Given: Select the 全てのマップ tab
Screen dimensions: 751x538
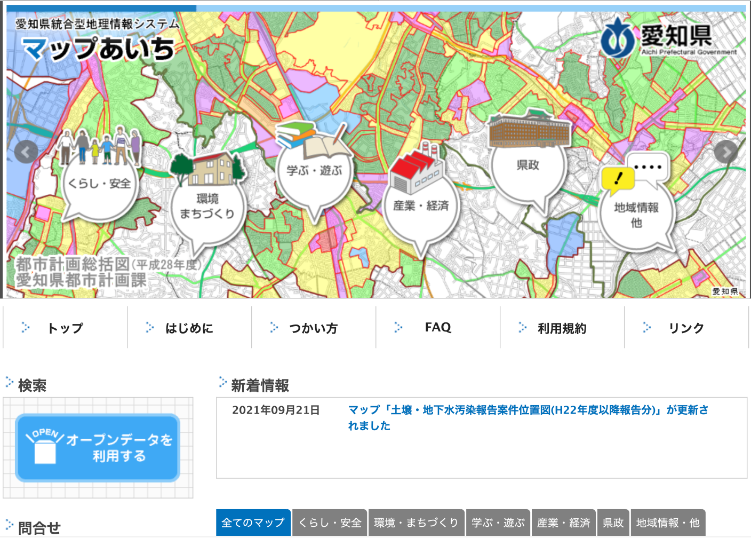Looking at the screenshot, I should tap(253, 523).
